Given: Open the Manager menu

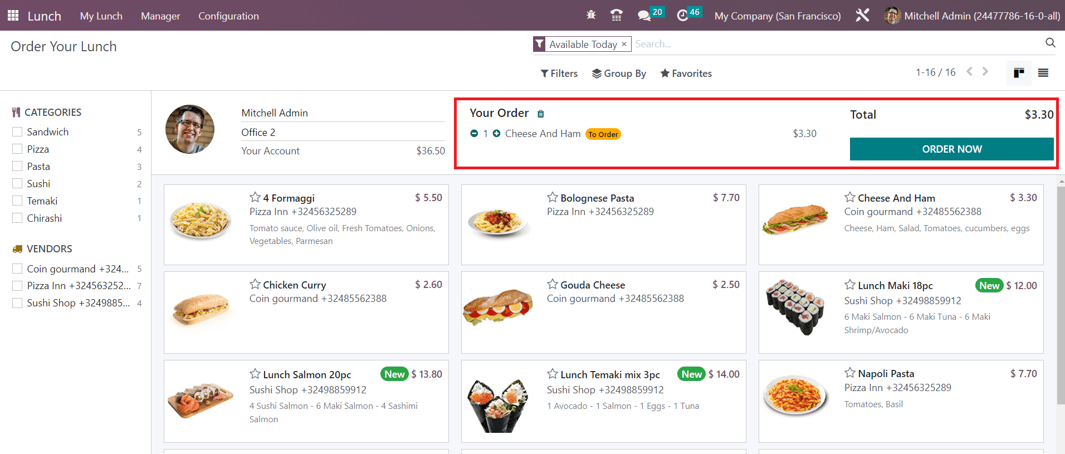Looking at the screenshot, I should (160, 16).
